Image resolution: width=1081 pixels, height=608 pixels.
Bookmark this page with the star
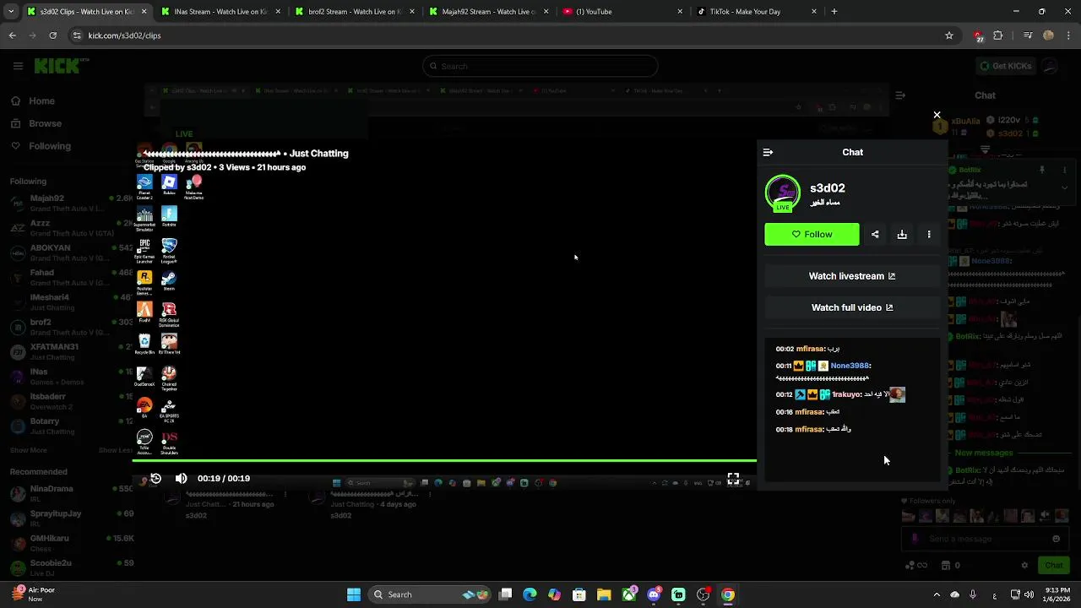949,35
